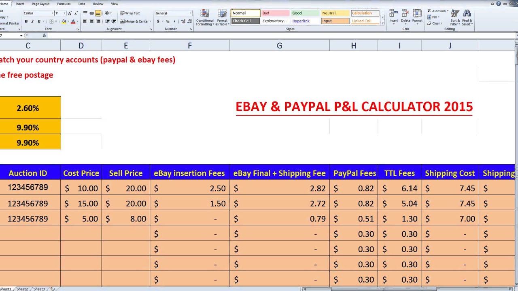Apply Merge & Center to selection
The image size is (518, 291).
(136, 21)
